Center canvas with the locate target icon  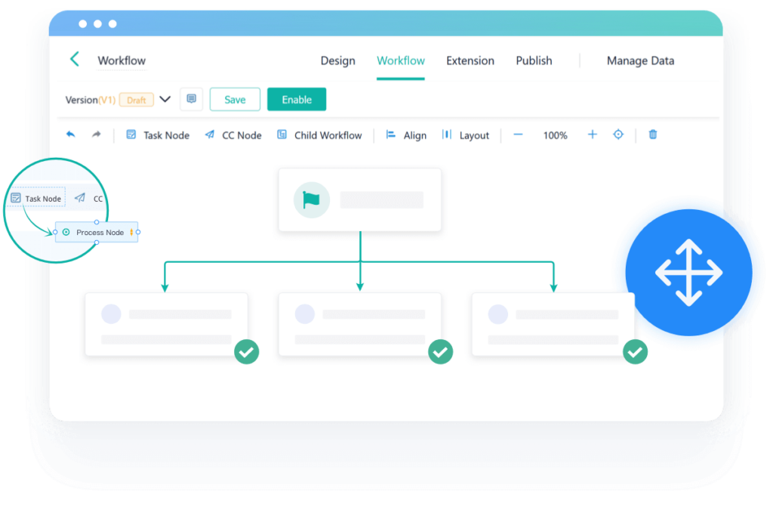point(618,134)
